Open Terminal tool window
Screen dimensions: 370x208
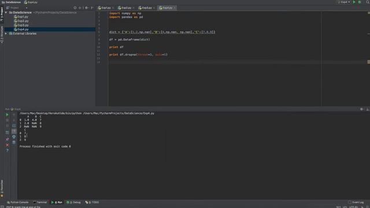pyautogui.click(x=40, y=202)
